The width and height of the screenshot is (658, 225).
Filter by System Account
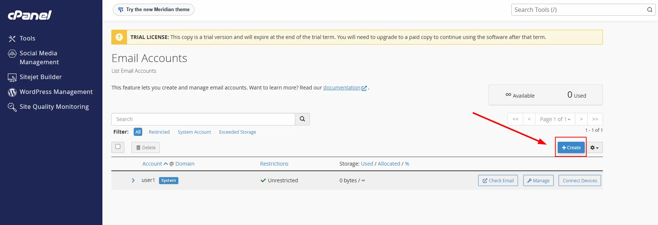pyautogui.click(x=194, y=132)
